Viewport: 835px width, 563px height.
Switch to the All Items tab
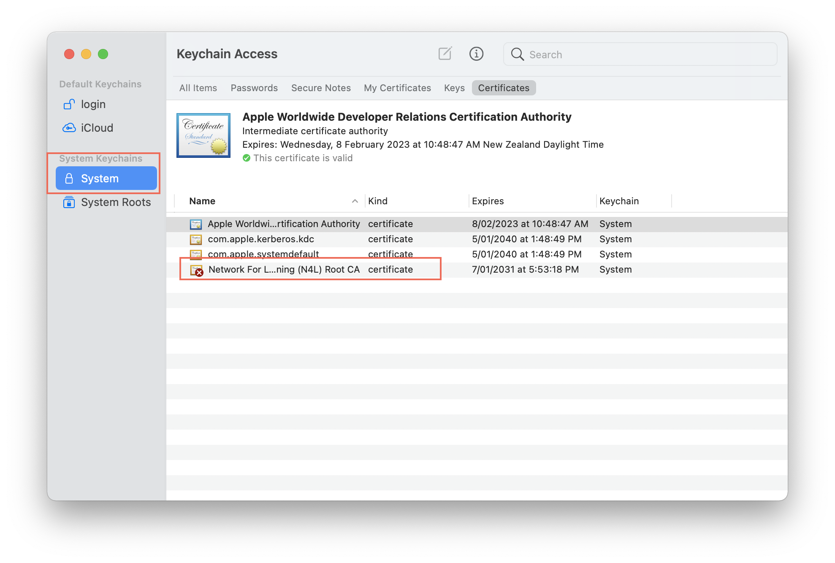tap(198, 88)
